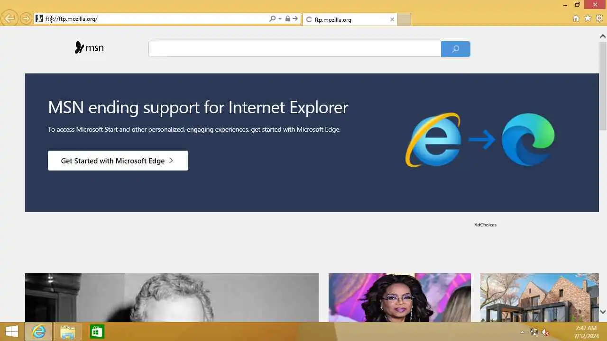607x341 pixels.
Task: Click the network tray icon
Action: point(533,332)
